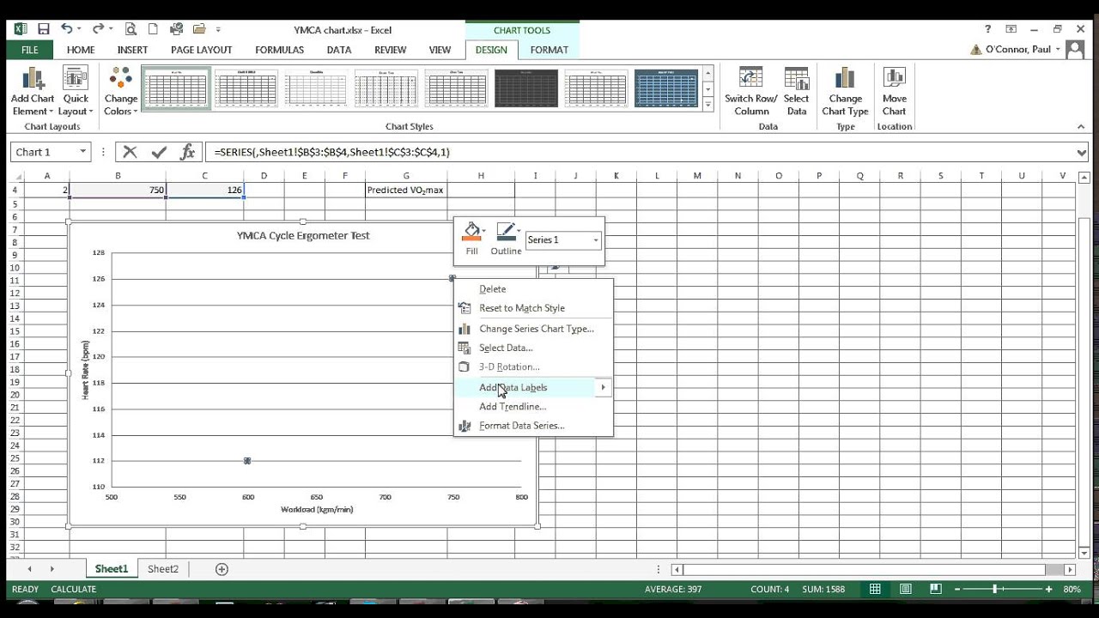Expand the Chart Styles gallery more arrow
The width and height of the screenshot is (1099, 618).
pyautogui.click(x=708, y=105)
